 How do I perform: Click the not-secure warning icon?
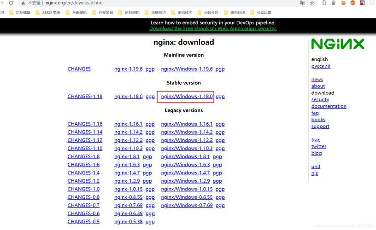pyautogui.click(x=23, y=3)
